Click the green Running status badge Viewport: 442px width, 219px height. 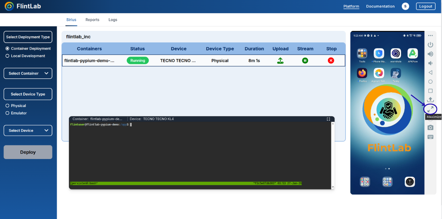pyautogui.click(x=138, y=60)
